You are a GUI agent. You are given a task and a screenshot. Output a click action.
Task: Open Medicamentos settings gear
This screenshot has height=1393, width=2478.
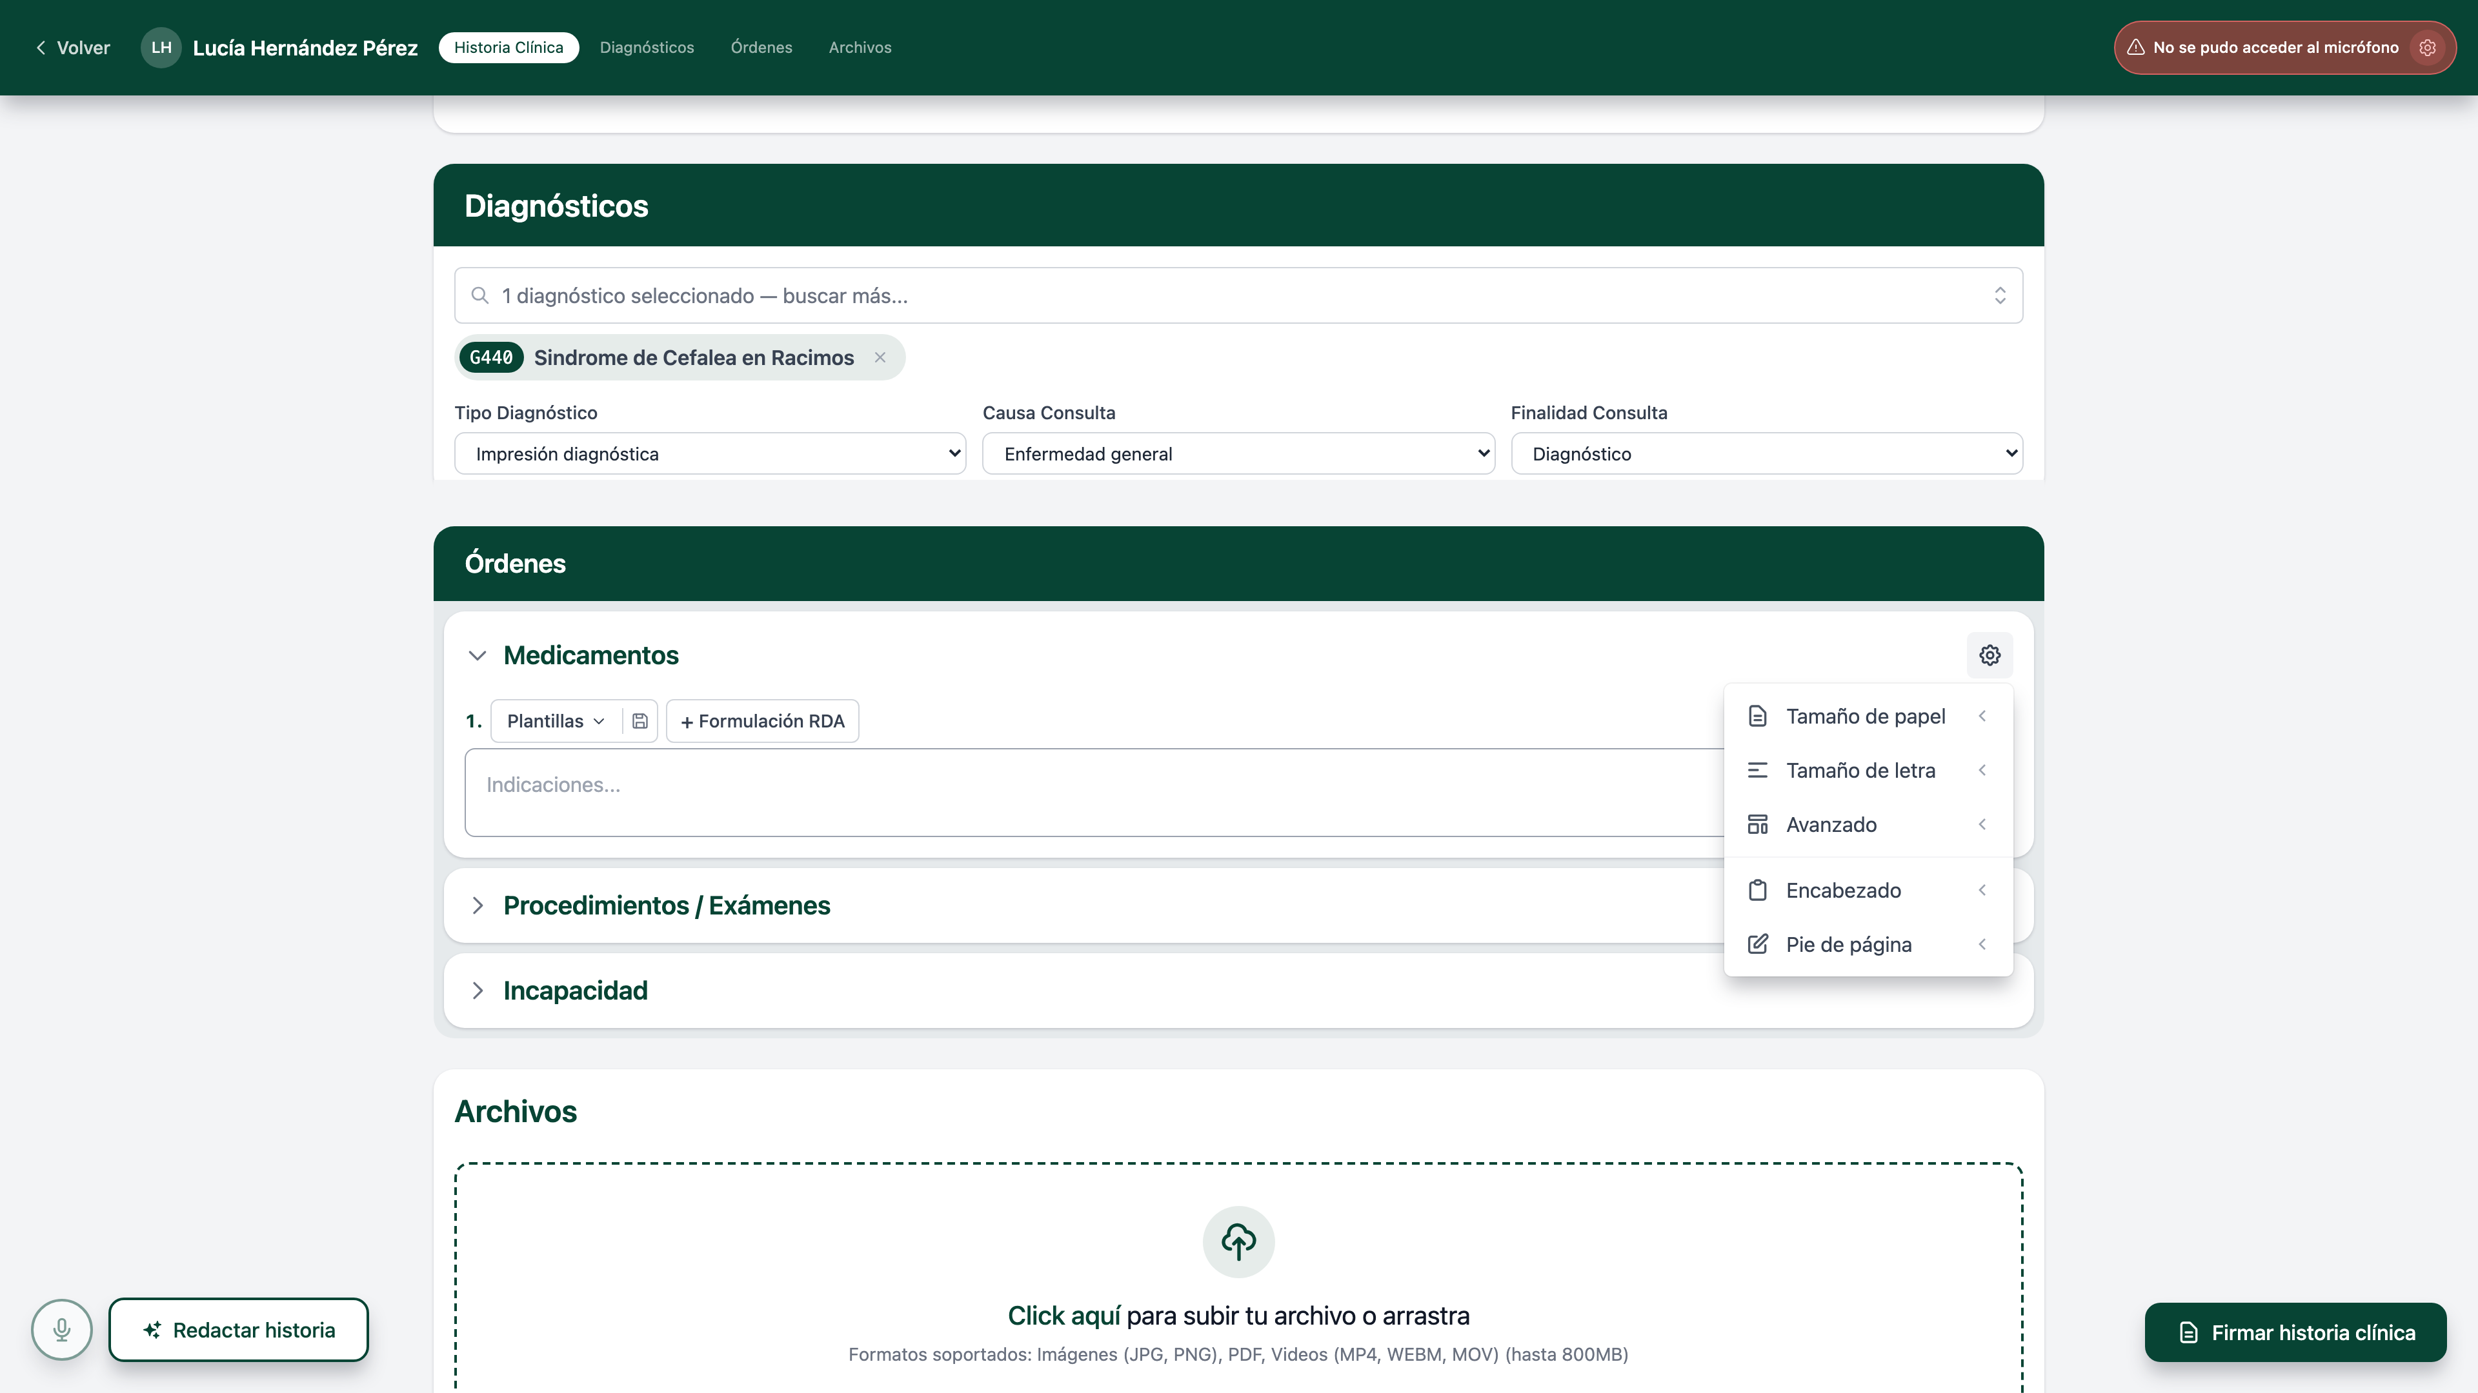point(1989,655)
